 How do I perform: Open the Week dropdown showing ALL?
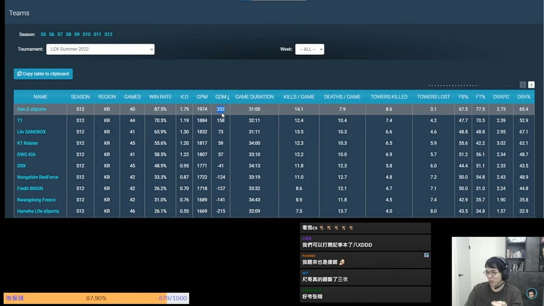pyautogui.click(x=310, y=49)
